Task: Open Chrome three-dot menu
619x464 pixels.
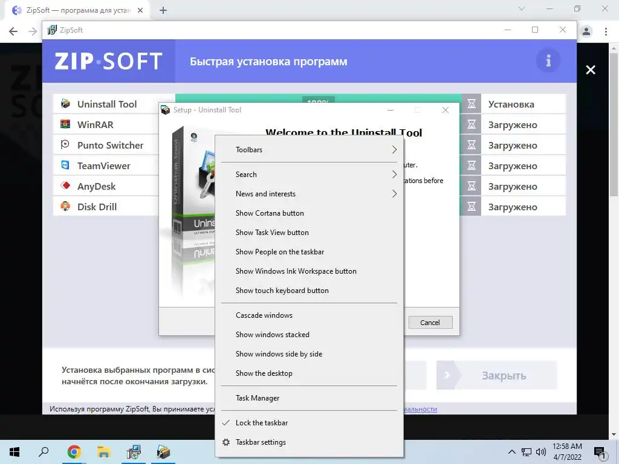Action: [606, 31]
